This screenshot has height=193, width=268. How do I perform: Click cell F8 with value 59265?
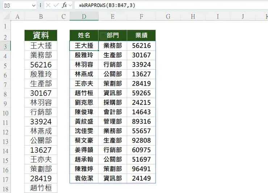pos(141,93)
